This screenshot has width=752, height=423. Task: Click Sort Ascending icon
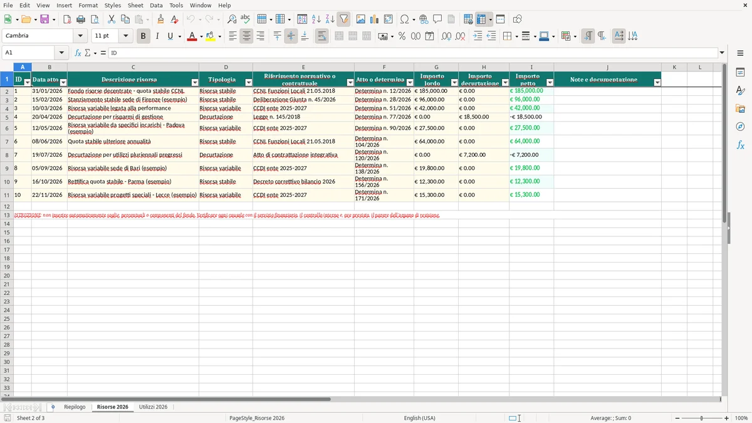coord(316,19)
